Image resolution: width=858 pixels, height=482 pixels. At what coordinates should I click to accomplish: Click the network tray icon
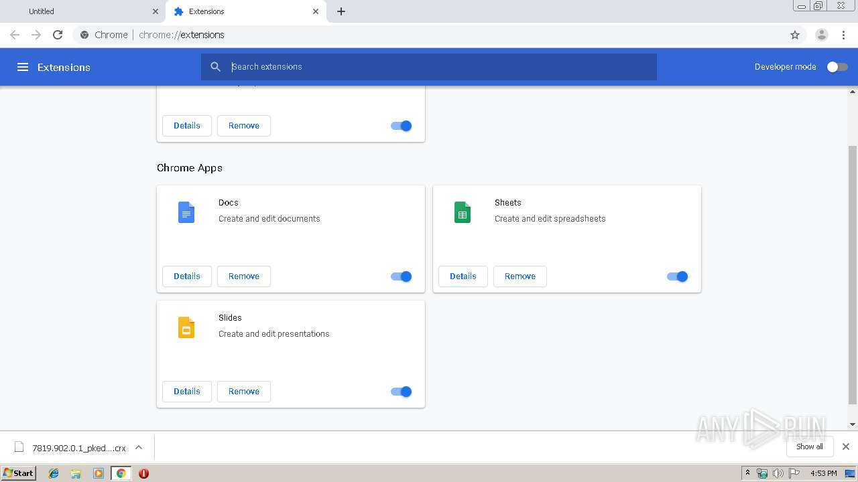coord(762,473)
